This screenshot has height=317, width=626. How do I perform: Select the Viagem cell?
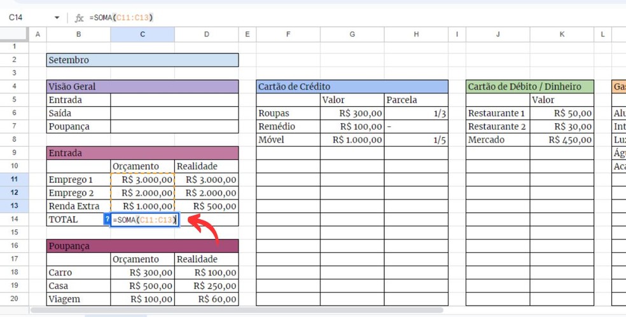[79, 299]
